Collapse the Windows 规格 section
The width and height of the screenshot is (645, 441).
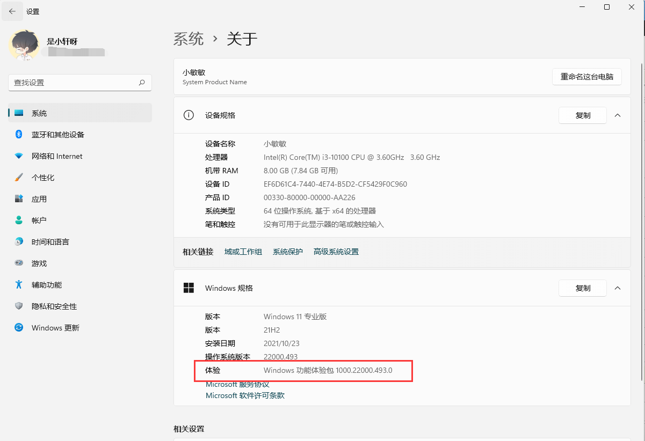(617, 288)
